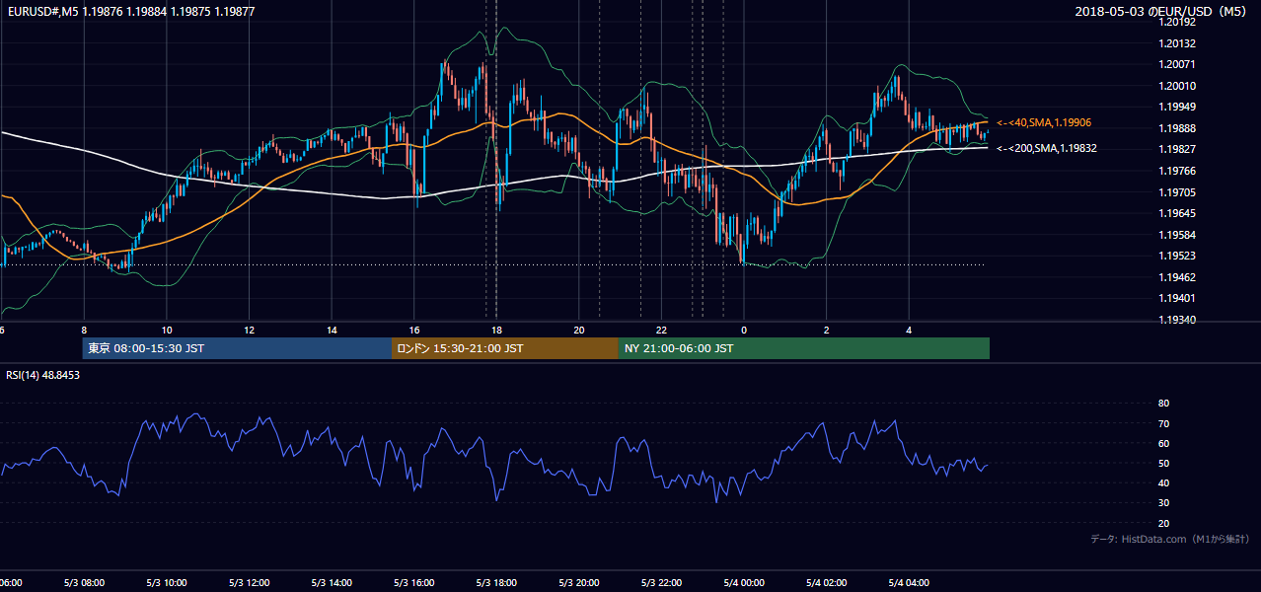This screenshot has height=592, width=1261.
Task: Click the 5/3 14:00 time label
Action: pos(332,583)
